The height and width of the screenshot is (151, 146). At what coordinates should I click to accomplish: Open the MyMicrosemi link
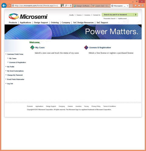pyautogui.click(x=123, y=18)
